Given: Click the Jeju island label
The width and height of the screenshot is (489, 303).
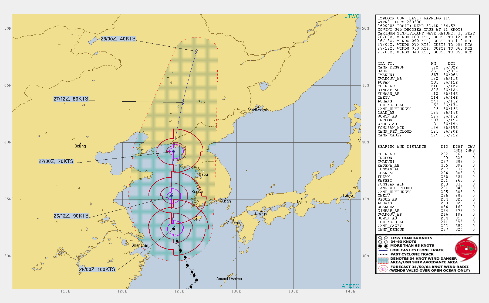Looking at the screenshot, I should 197,219.
